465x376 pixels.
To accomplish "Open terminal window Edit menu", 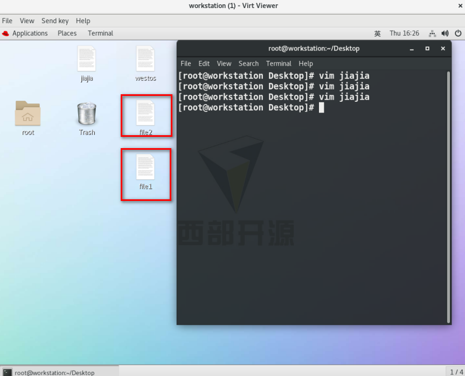I will click(x=204, y=64).
